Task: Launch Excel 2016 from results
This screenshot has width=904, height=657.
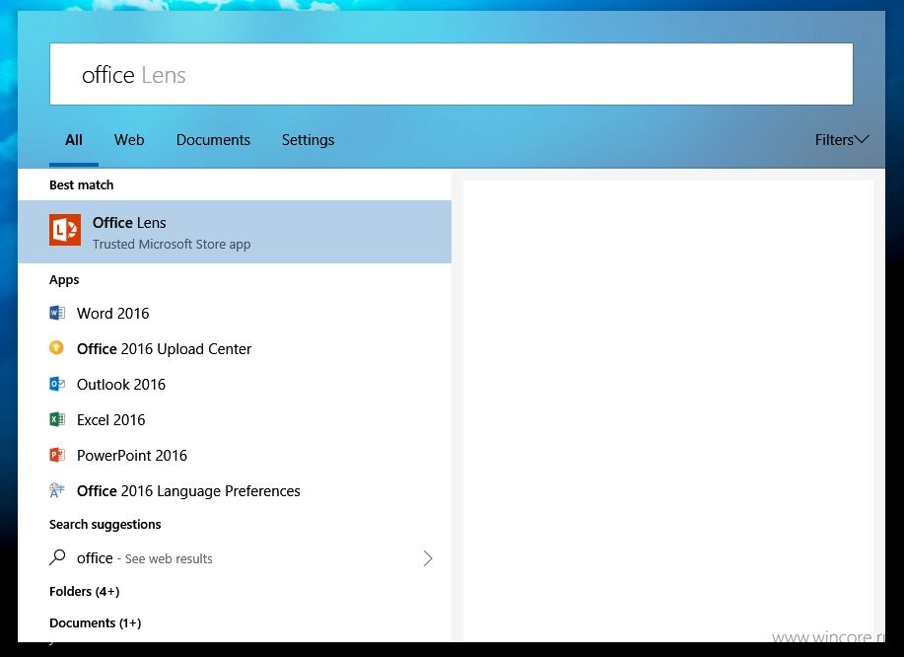Action: click(235, 420)
